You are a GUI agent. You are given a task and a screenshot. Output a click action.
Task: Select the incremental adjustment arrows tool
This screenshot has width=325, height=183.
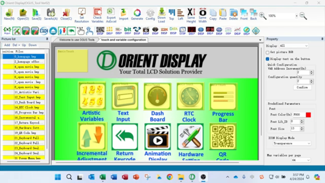62,31
